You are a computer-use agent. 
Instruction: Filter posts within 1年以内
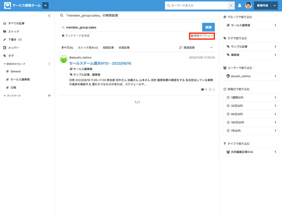pos(251,131)
